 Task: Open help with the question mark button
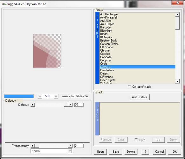point(145,152)
